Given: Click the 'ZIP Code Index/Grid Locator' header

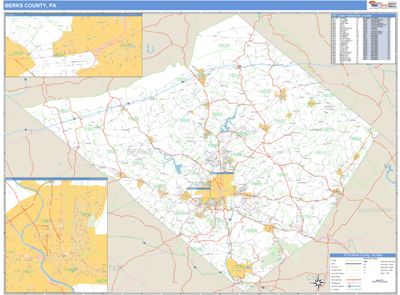Looking at the screenshot, I should (x=351, y=15).
